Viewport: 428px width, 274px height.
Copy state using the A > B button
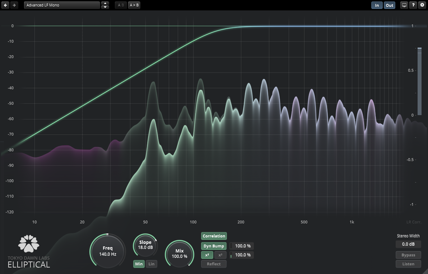tap(134, 5)
